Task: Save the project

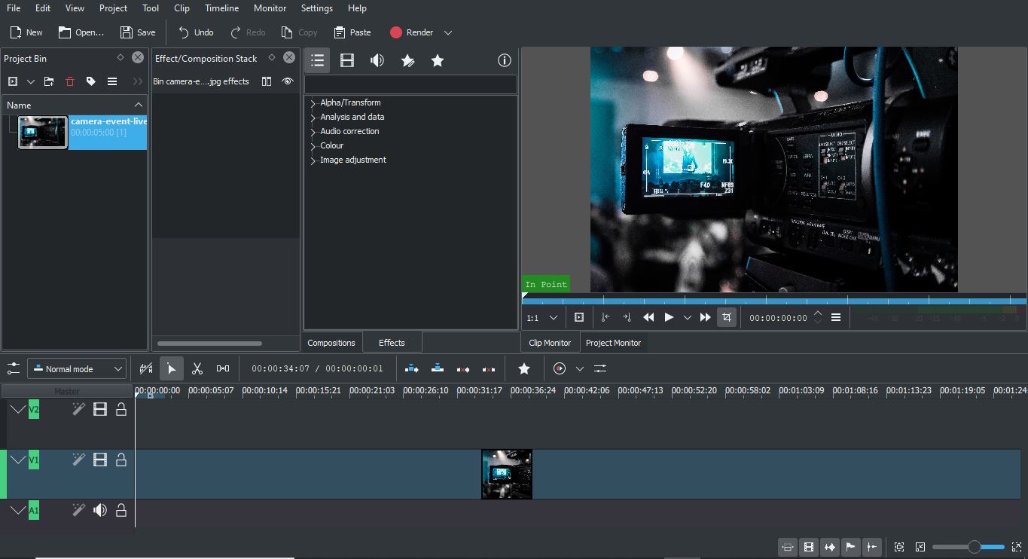Action: coord(137,32)
